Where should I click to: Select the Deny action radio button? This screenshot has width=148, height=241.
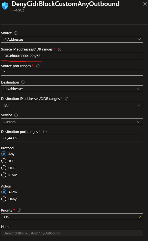(x=4, y=199)
